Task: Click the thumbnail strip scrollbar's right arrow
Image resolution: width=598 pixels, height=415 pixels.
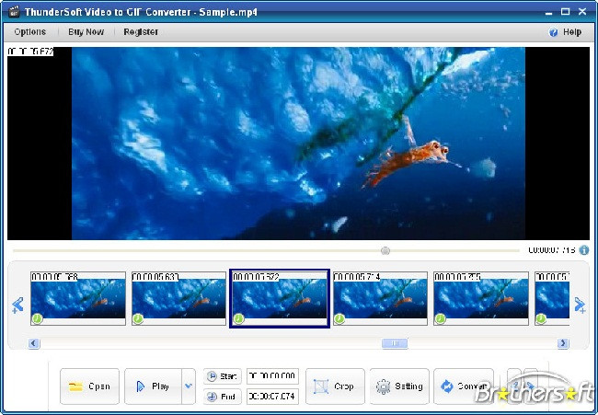Action: 563,343
